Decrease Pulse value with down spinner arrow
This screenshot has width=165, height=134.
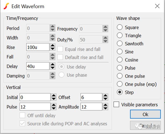click(x=54, y=108)
